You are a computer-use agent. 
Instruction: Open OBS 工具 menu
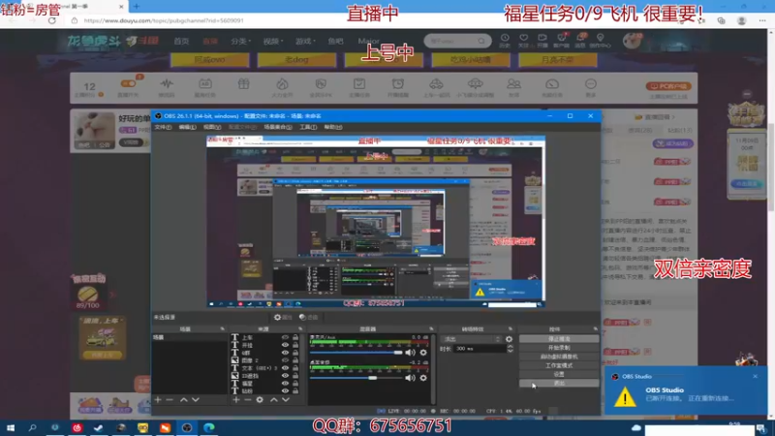tap(308, 127)
